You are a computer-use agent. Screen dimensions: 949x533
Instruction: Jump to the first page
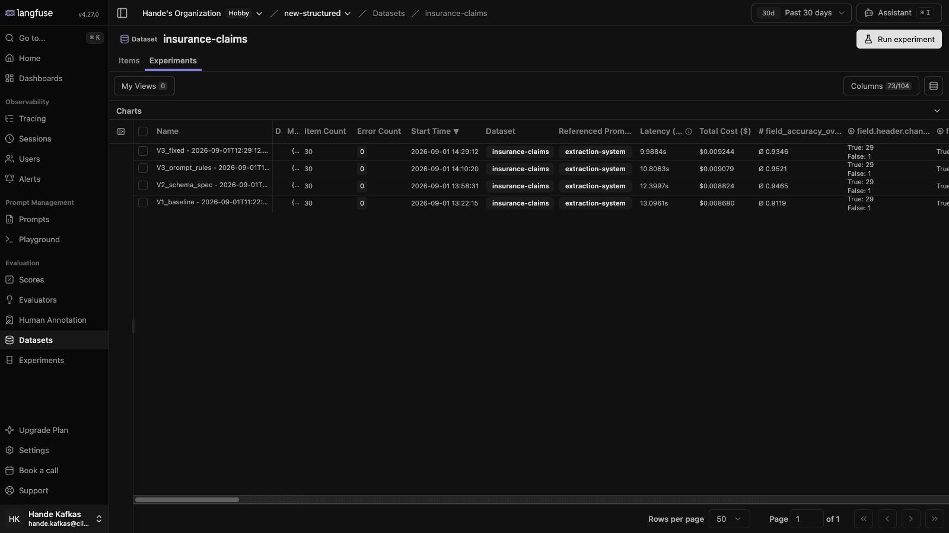863,519
